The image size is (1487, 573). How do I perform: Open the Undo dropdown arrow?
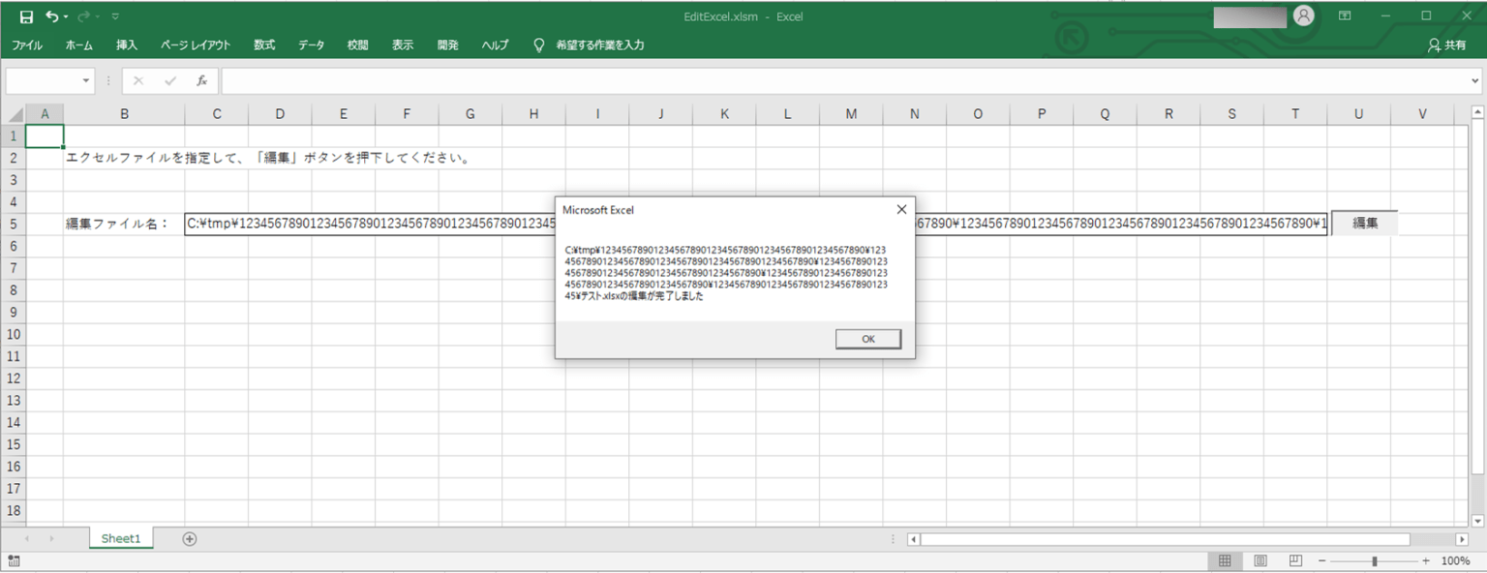(x=66, y=16)
